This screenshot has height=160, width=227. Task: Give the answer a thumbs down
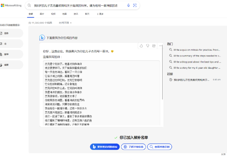click(x=148, y=46)
